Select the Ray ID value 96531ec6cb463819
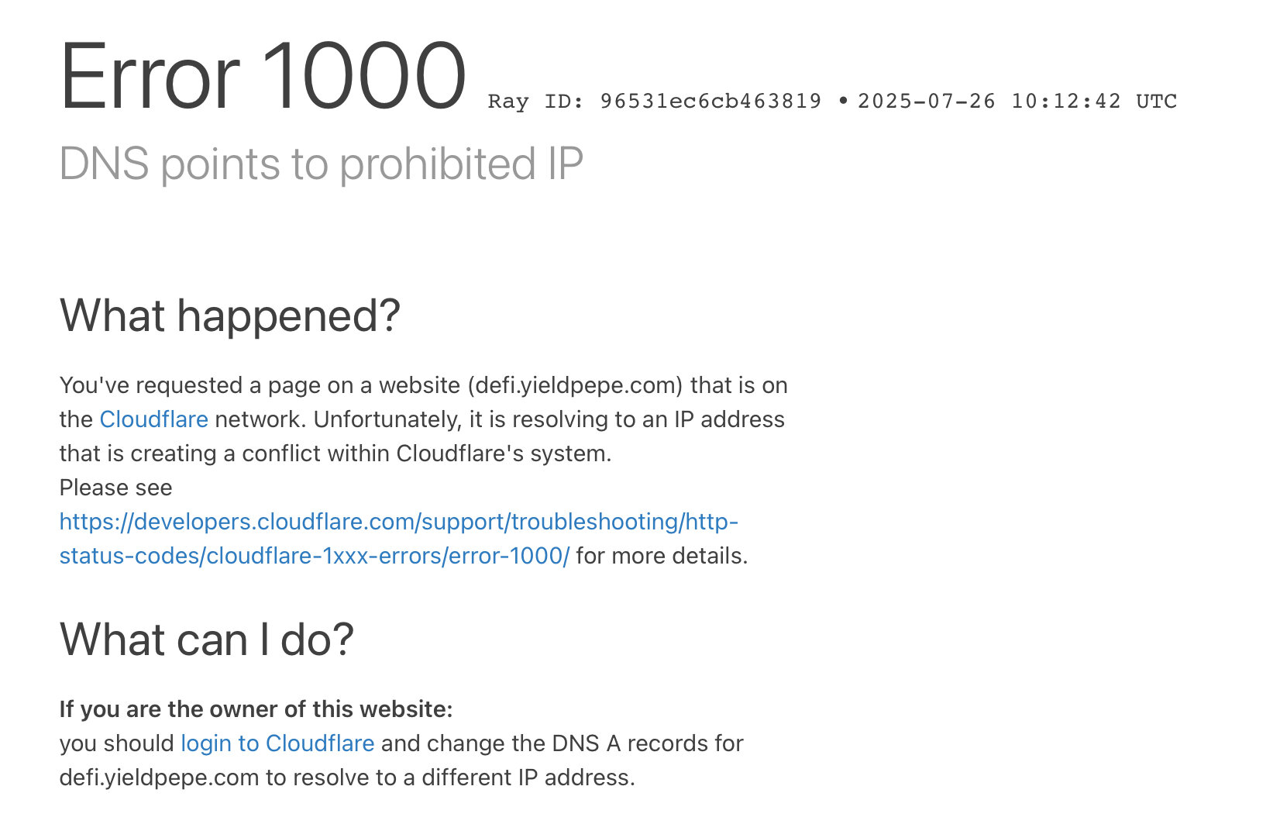1273x831 pixels. pos(710,102)
